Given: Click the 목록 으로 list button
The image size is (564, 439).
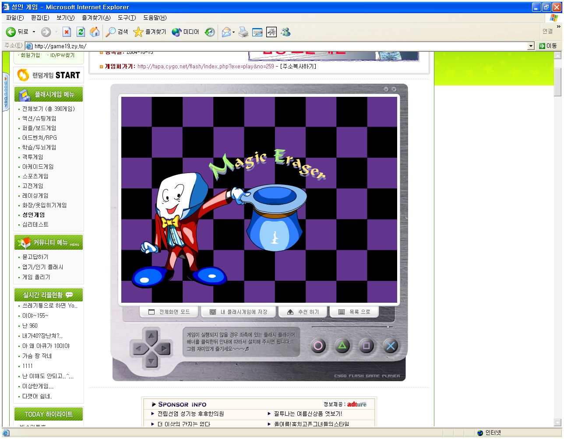Looking at the screenshot, I should pyautogui.click(x=354, y=312).
